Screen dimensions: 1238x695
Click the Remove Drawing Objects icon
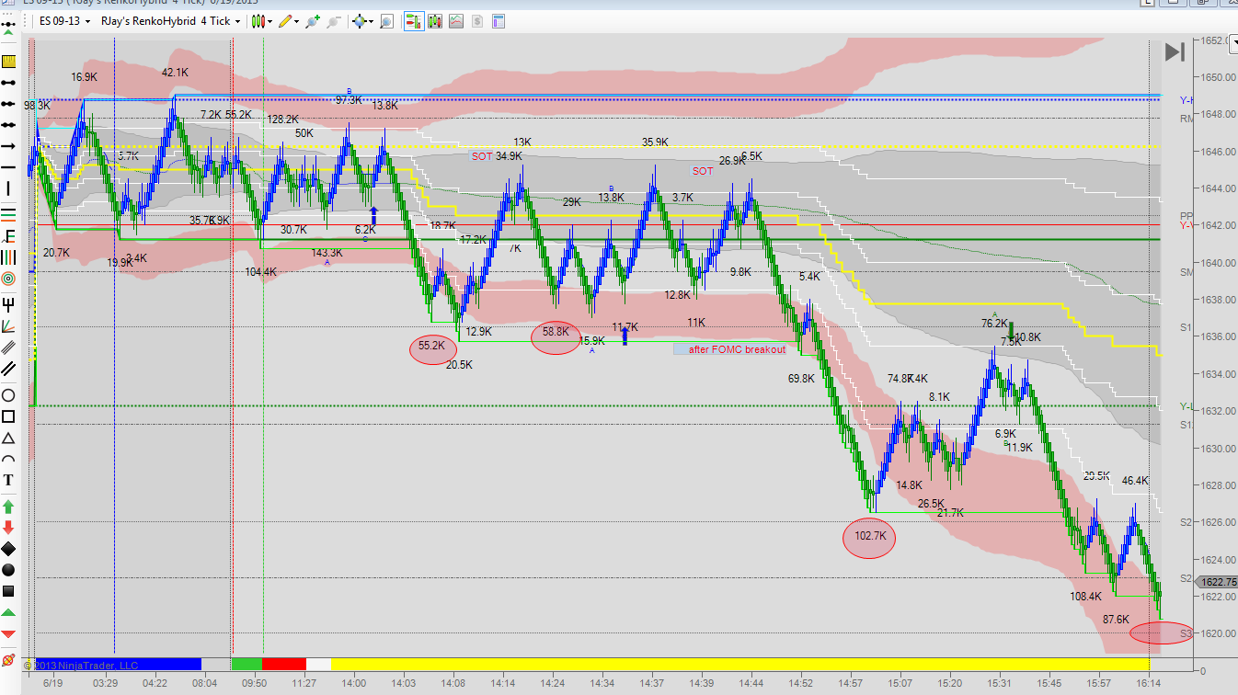pyautogui.click(x=9, y=659)
